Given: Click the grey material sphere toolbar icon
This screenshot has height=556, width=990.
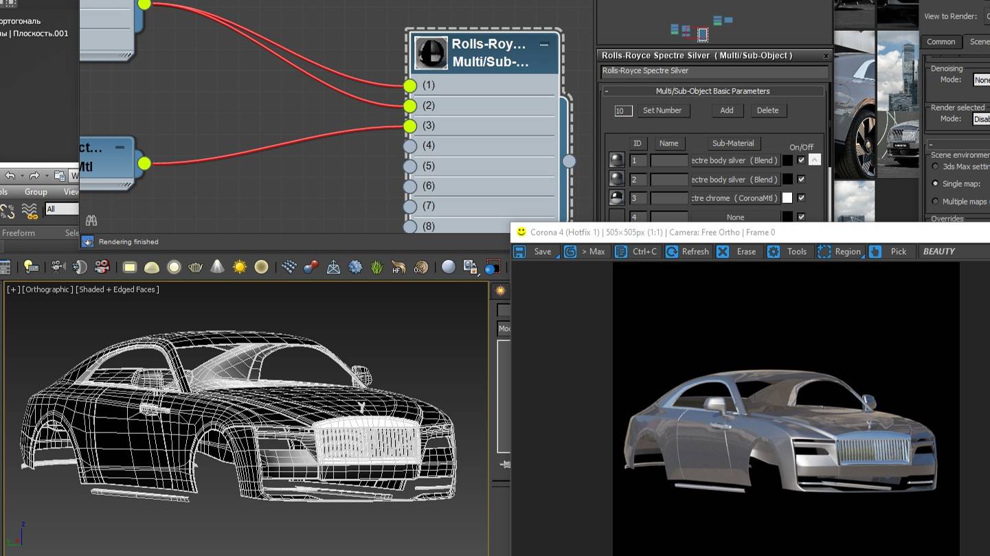Looking at the screenshot, I should tap(448, 267).
